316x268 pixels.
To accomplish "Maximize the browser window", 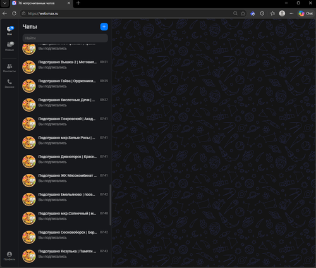I will [298, 3].
